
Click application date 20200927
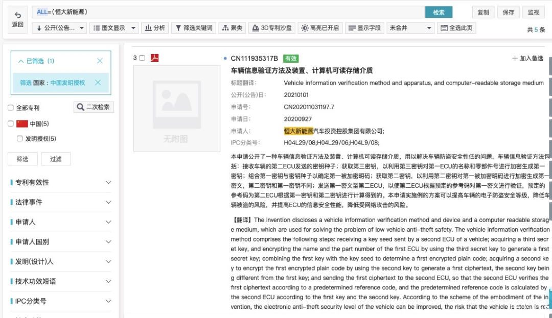298,119
